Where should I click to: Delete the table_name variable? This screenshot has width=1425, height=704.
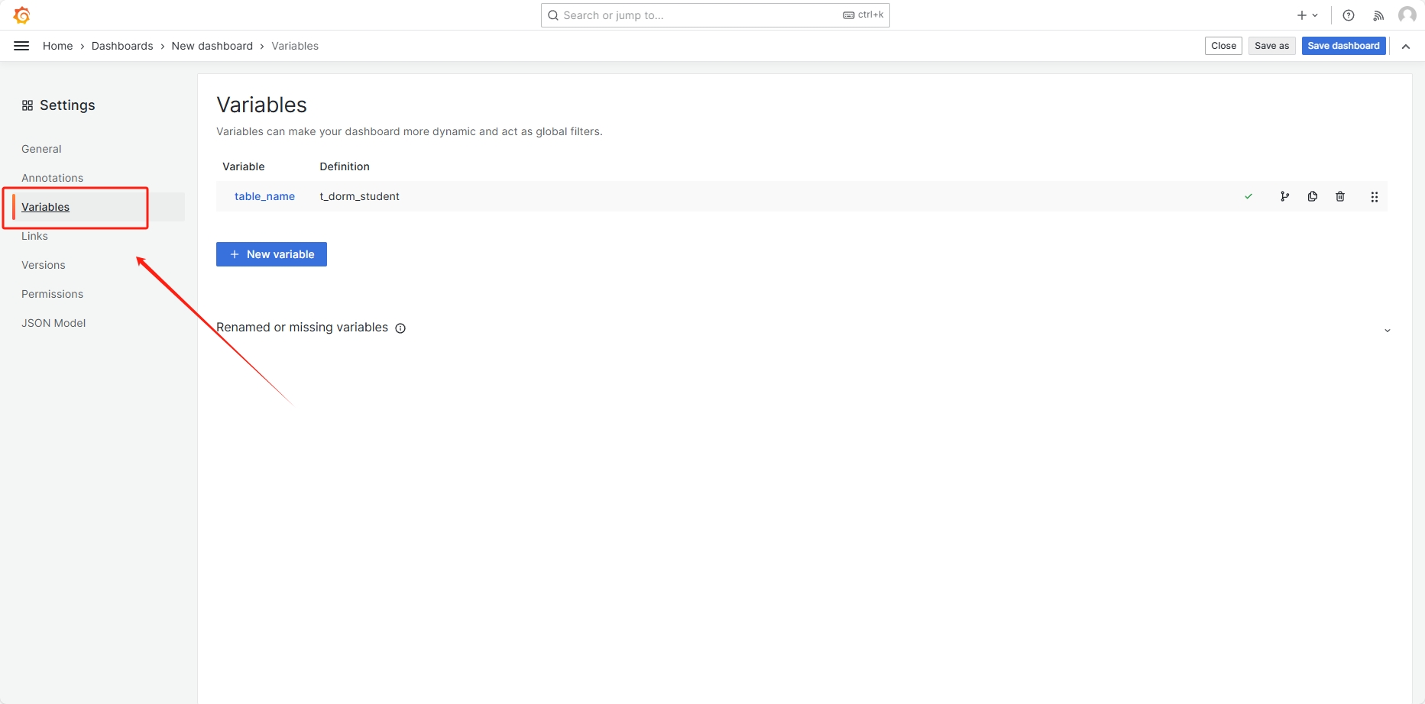click(1340, 196)
